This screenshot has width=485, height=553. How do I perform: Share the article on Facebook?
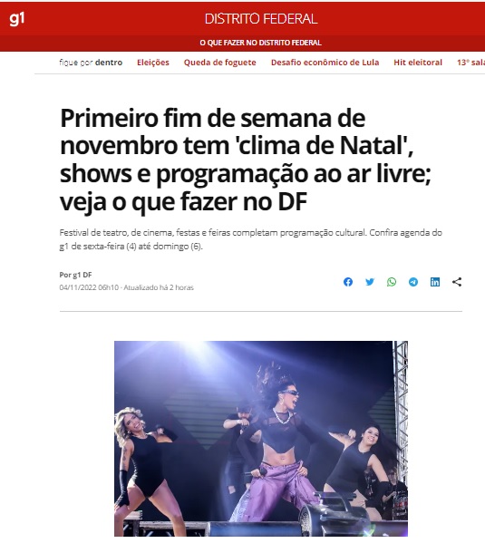point(348,282)
